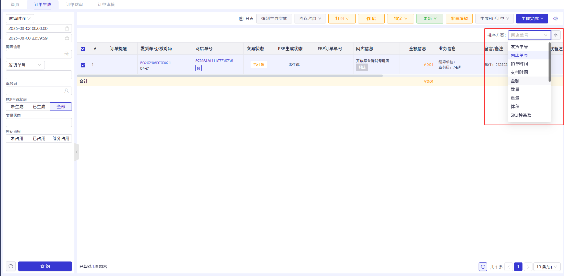Click the input box below 发货单号 dropdown
Screen dimensions: 564x276
(39, 75)
